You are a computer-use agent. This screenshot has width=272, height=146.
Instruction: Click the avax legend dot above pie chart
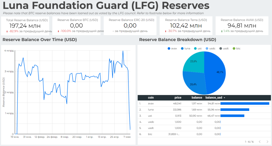tap(169, 48)
